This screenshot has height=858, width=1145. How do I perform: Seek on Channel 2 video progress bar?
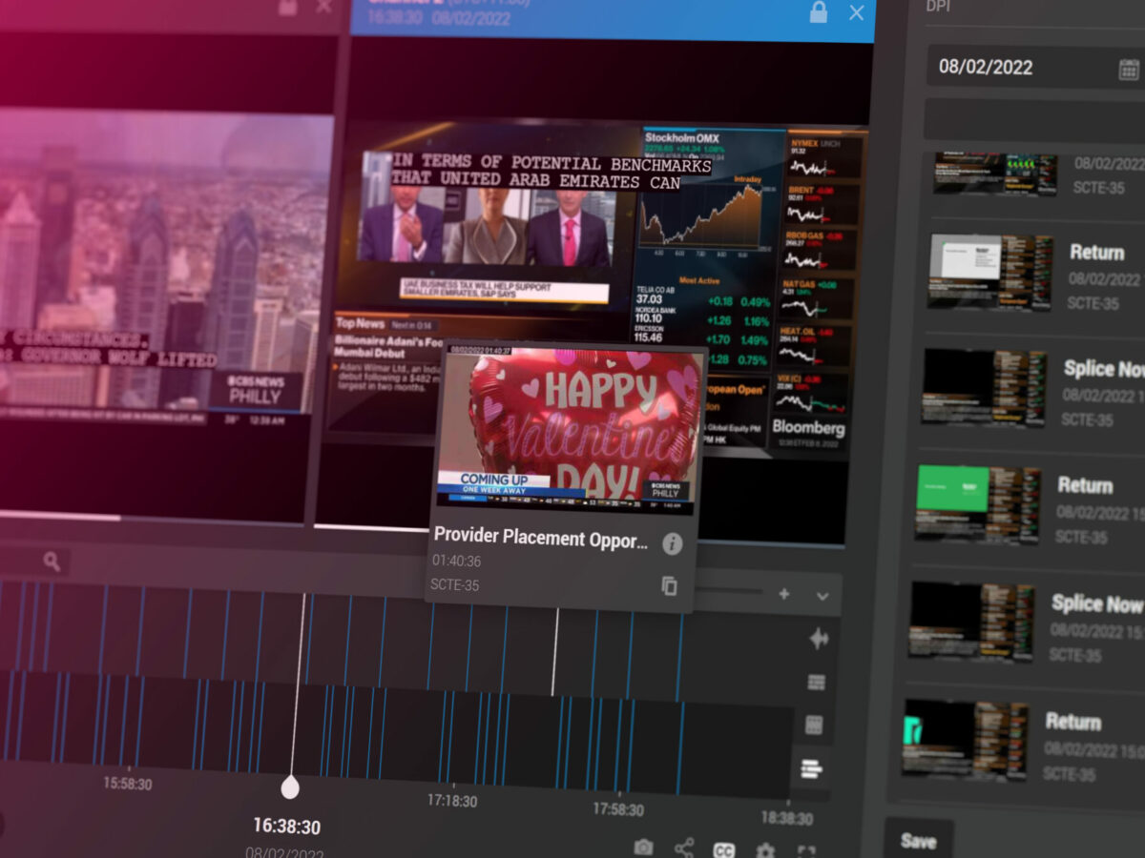click(x=580, y=535)
